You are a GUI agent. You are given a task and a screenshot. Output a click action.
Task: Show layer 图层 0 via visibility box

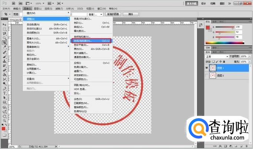pos(207,76)
